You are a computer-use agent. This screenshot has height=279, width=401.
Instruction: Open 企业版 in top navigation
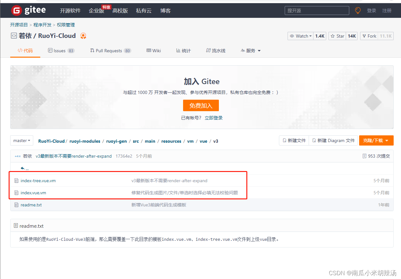pyautogui.click(x=96, y=11)
